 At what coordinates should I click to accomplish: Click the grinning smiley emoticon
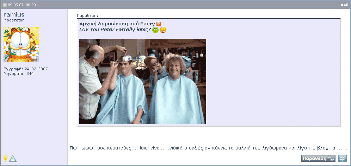tap(163, 30)
